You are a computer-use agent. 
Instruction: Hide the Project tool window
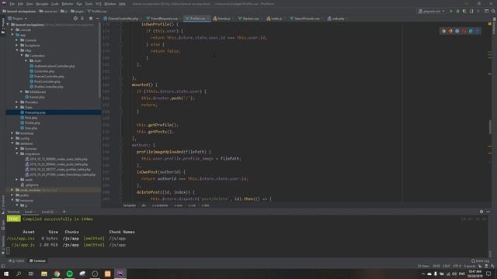pos(97,19)
